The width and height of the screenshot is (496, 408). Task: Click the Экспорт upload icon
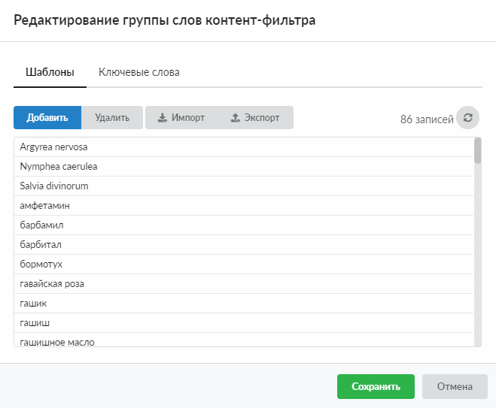(235, 118)
